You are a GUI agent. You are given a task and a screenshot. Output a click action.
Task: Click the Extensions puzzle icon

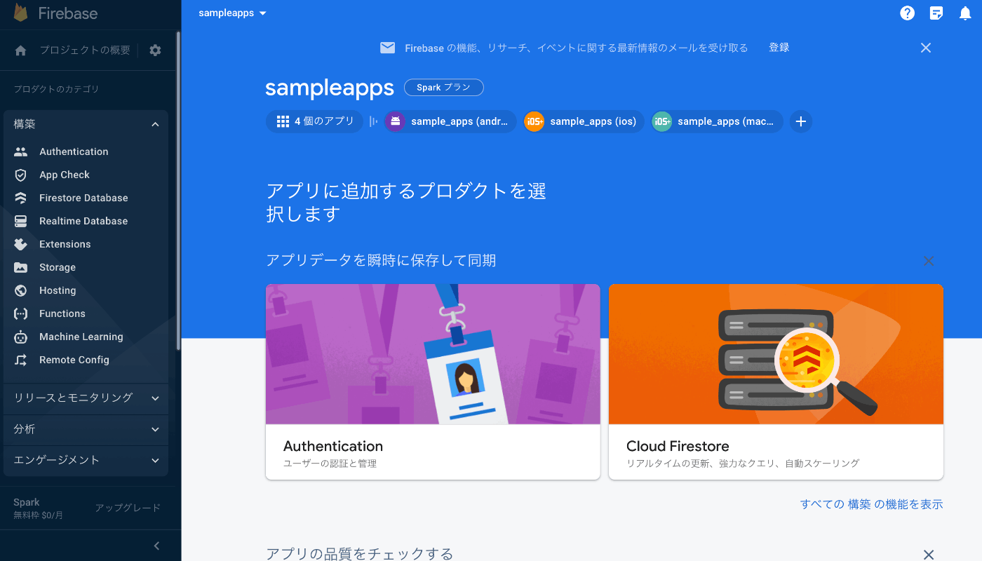click(x=21, y=244)
